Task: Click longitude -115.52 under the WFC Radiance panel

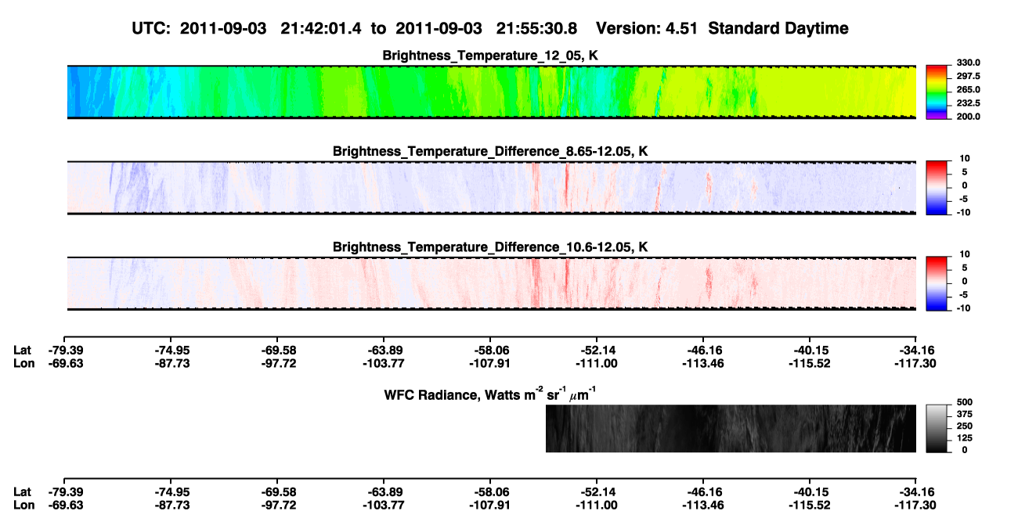Action: click(x=810, y=506)
